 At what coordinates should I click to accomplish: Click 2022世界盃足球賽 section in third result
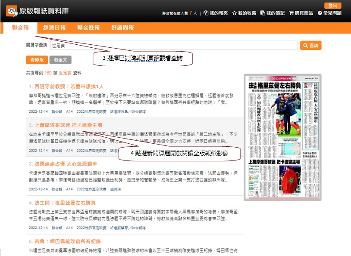click(x=91, y=189)
